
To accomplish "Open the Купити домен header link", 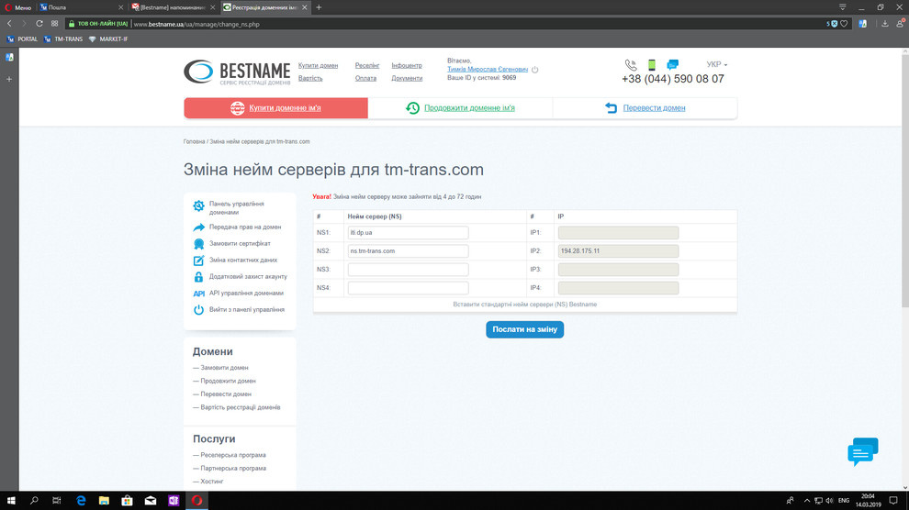I will [318, 65].
